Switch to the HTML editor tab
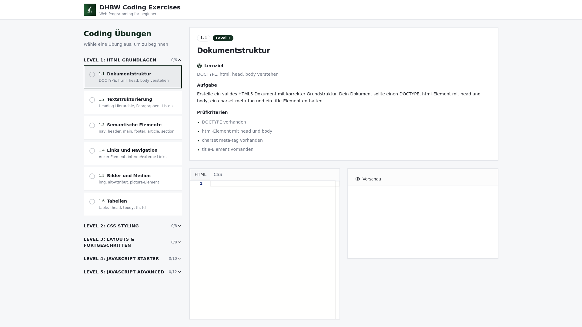Viewport: 582px width, 327px height. [200, 174]
